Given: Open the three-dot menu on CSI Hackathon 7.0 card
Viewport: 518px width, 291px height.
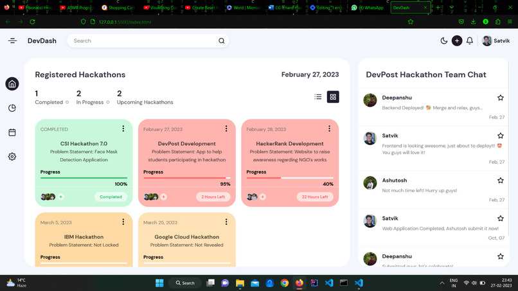Looking at the screenshot, I should 123,128.
